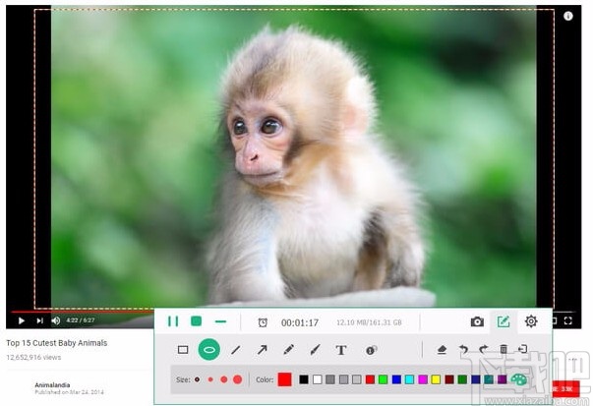Choose the second largest brush size dot
This screenshot has height=406, width=593.
coord(224,379)
